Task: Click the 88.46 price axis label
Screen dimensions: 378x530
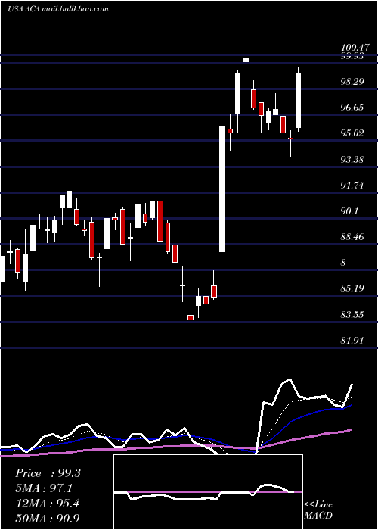Action: tap(352, 236)
